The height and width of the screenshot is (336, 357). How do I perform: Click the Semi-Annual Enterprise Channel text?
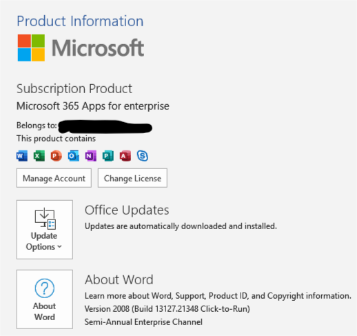pyautogui.click(x=143, y=322)
